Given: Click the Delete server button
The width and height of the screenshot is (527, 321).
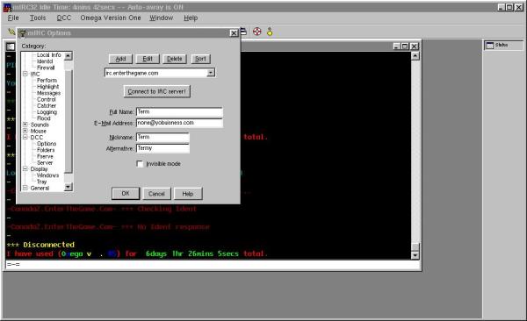Looking at the screenshot, I should click(175, 59).
